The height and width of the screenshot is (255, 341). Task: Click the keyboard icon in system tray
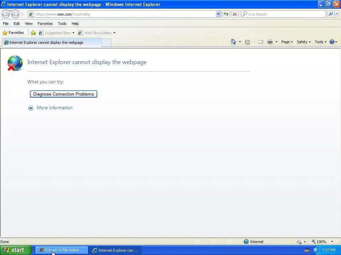[307, 250]
